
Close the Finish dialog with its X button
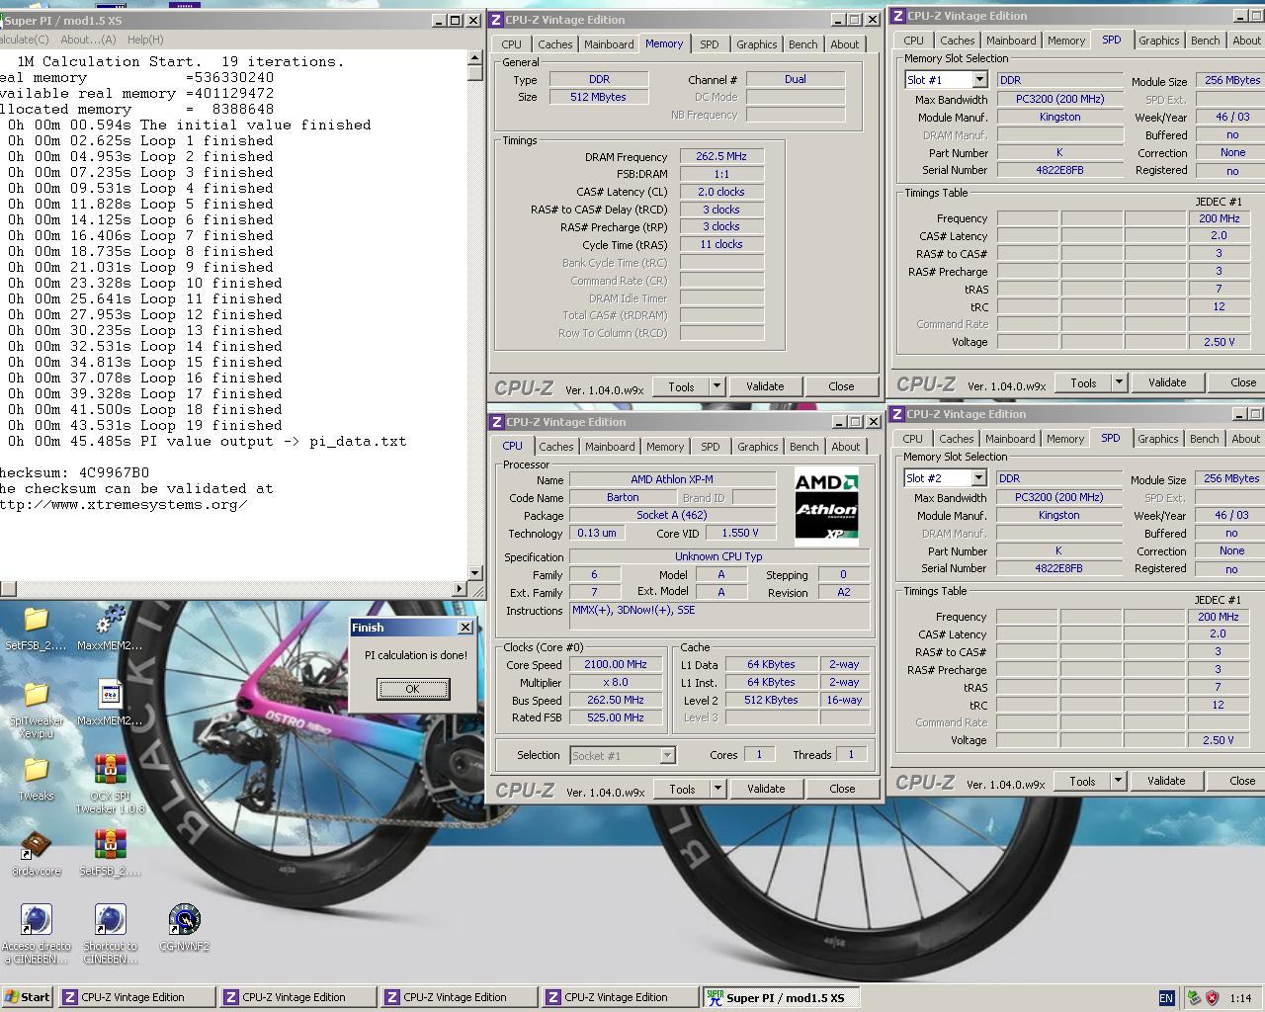click(x=465, y=628)
